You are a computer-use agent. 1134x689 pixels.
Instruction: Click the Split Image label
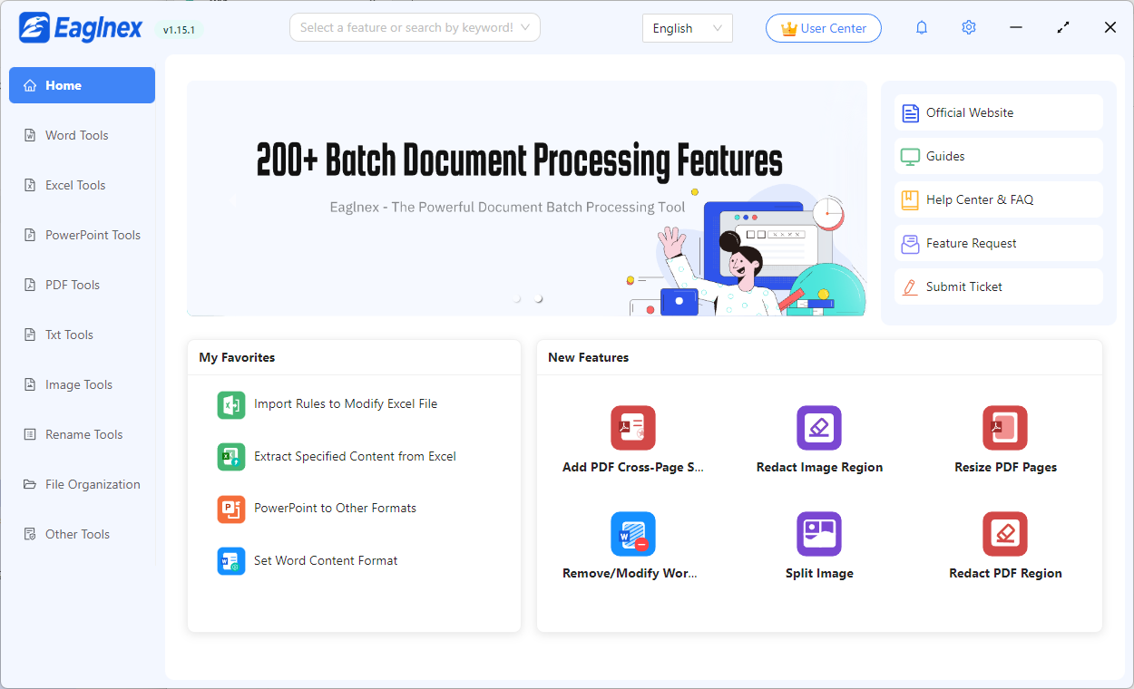pyautogui.click(x=819, y=574)
